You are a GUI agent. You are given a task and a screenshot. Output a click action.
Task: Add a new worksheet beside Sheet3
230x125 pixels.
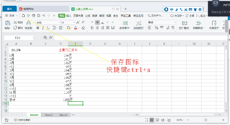[73, 115]
